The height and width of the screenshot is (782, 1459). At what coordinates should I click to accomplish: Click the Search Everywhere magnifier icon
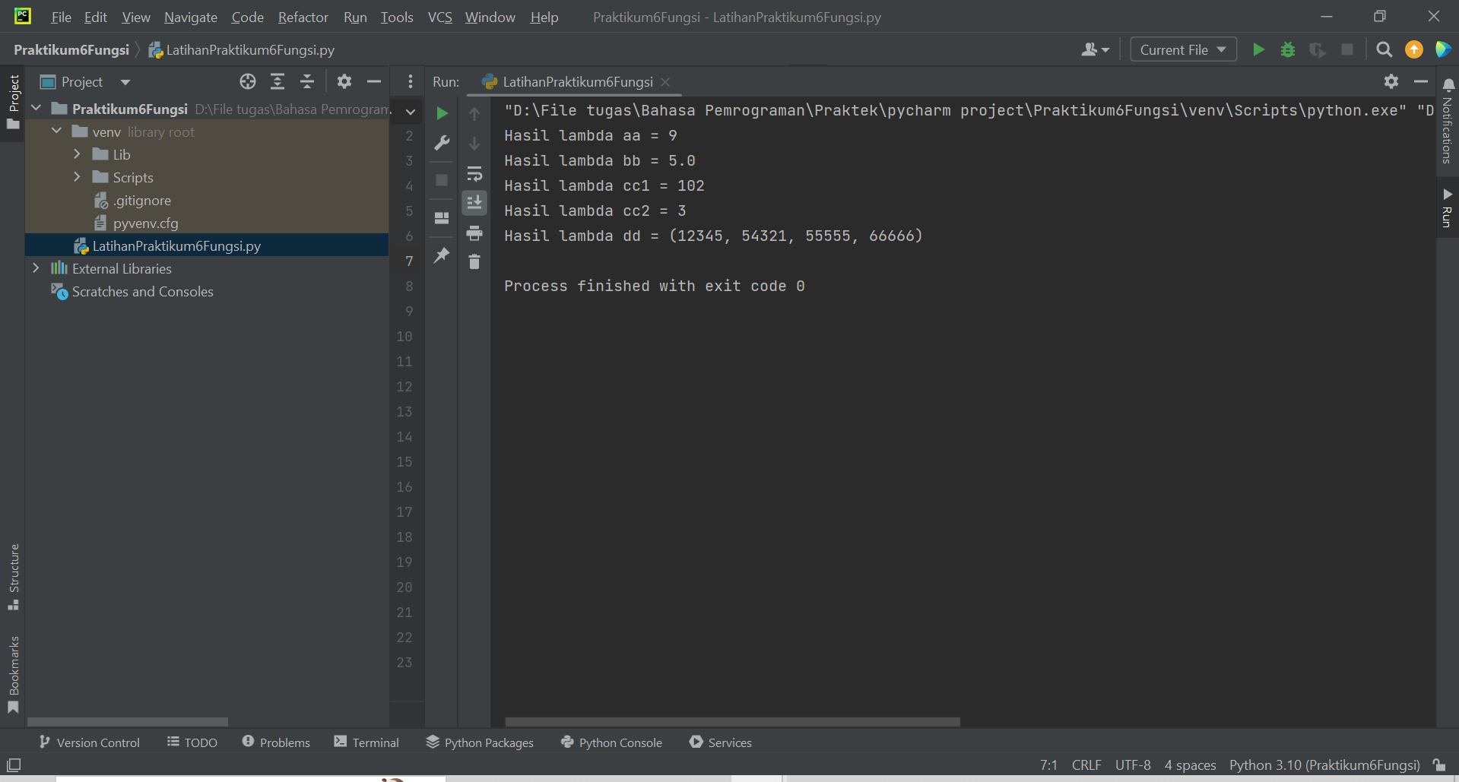1383,49
